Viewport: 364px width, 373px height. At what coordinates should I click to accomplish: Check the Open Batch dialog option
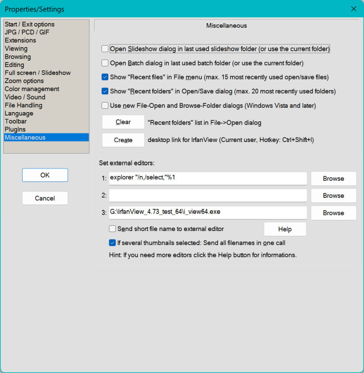pyautogui.click(x=105, y=63)
